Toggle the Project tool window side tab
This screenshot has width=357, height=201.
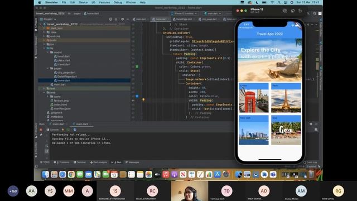tap(36, 25)
